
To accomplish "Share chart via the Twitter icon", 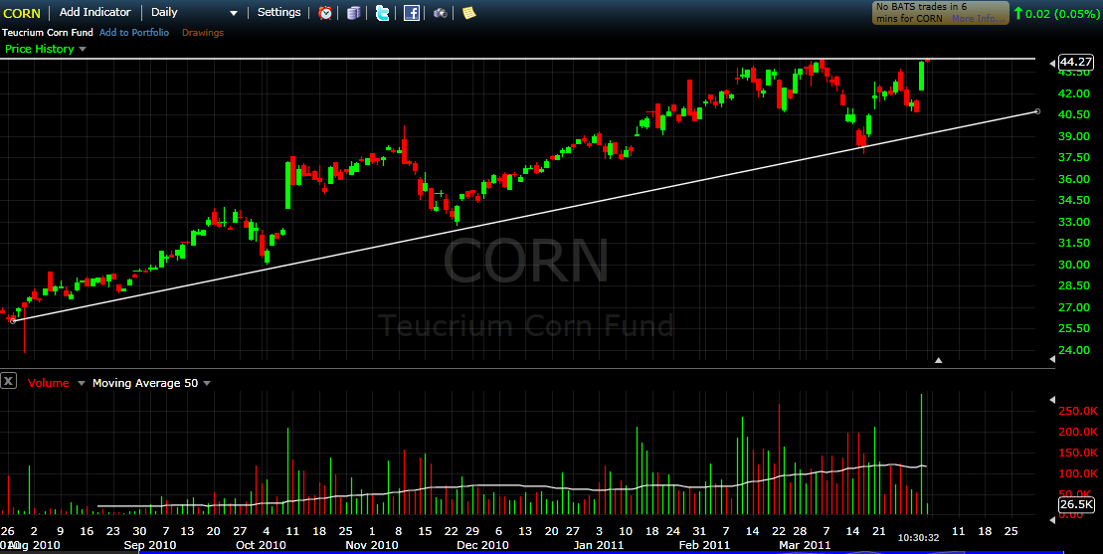I will click(382, 13).
